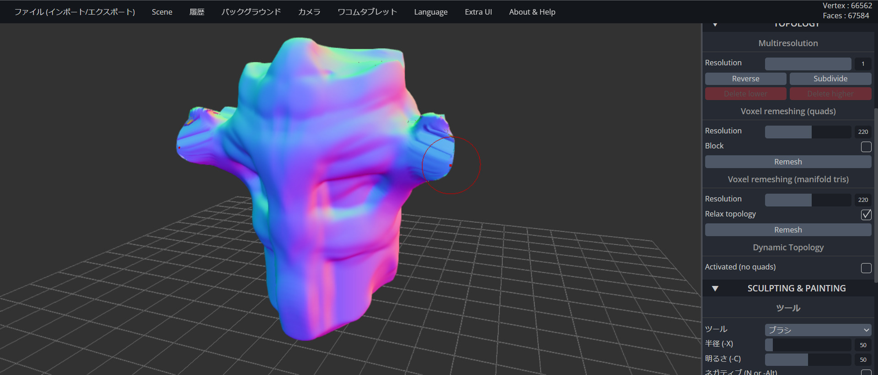This screenshot has height=375, width=878.
Task: Click the Delete lower button
Action: pyautogui.click(x=745, y=94)
